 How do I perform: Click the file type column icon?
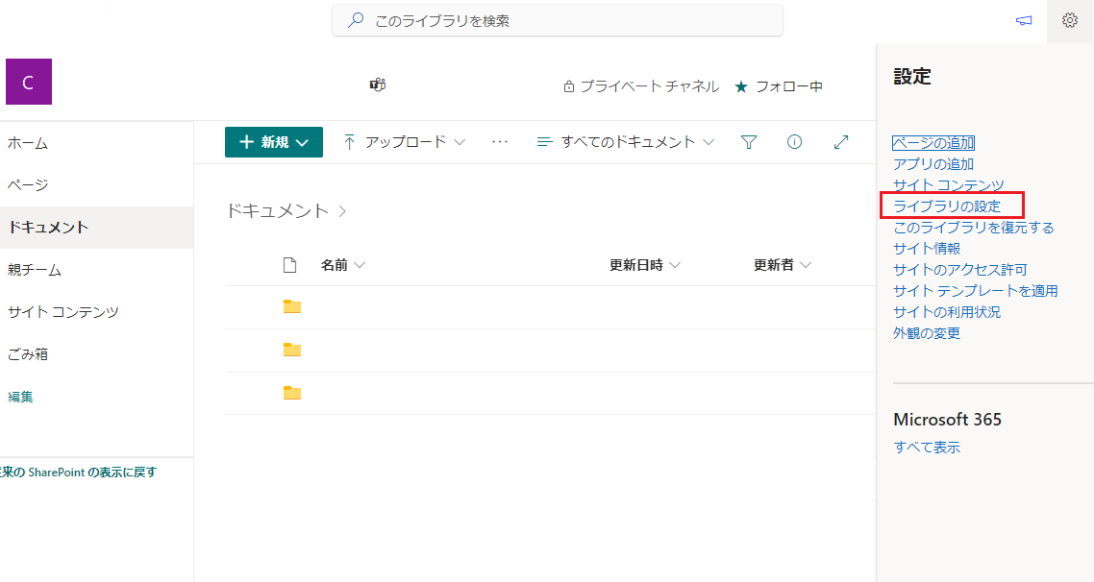(289, 265)
